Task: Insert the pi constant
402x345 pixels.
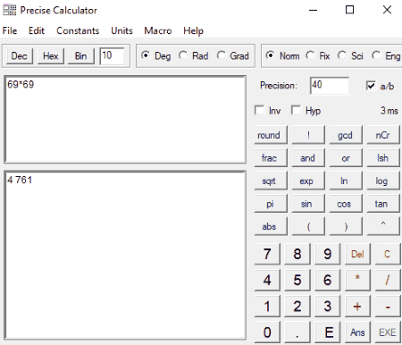Action: tap(271, 204)
